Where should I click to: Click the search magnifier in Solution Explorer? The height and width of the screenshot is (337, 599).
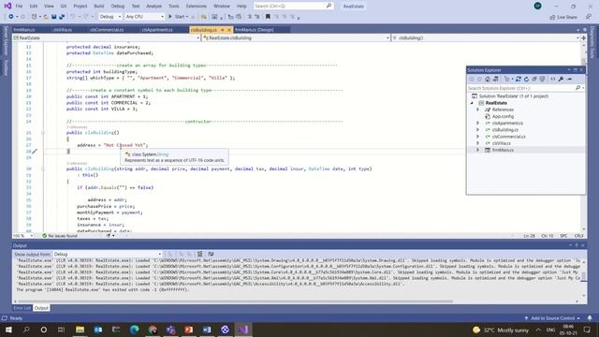point(577,88)
